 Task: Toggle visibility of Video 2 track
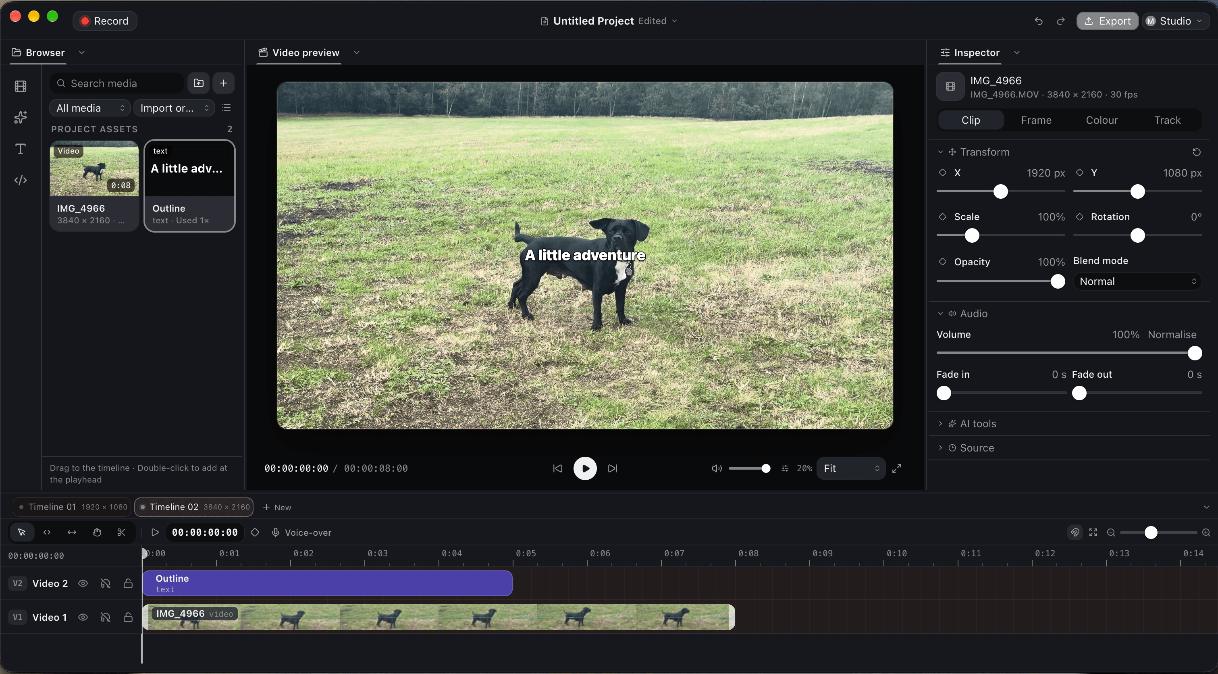(83, 584)
